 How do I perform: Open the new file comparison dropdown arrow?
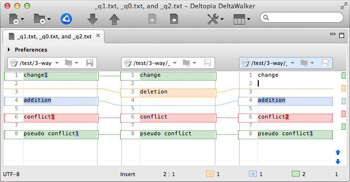click(22, 19)
